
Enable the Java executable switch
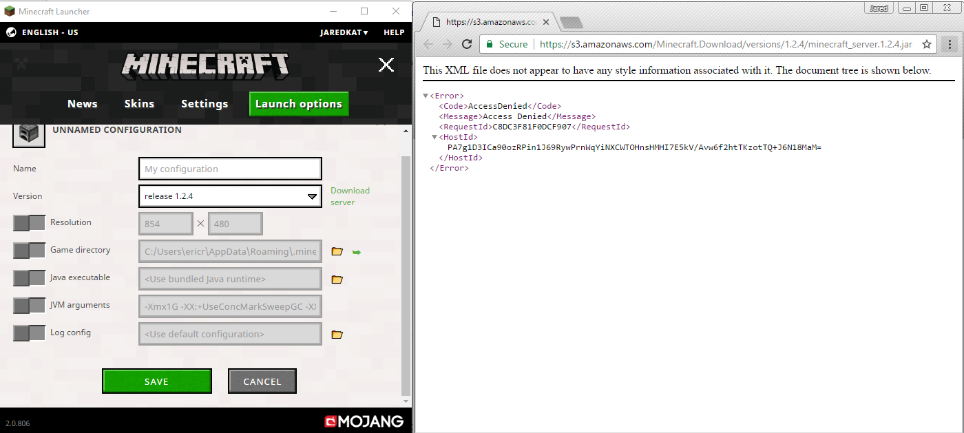pyautogui.click(x=29, y=278)
